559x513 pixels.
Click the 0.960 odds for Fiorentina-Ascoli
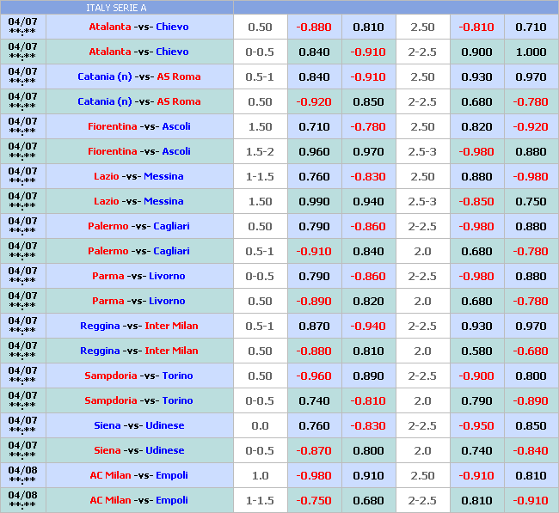[x=314, y=152]
